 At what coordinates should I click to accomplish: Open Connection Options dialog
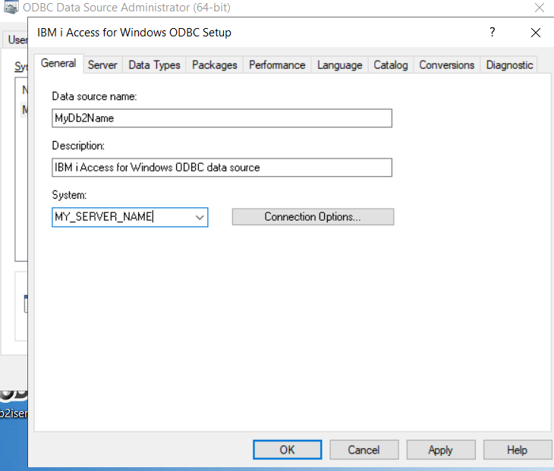(x=313, y=217)
